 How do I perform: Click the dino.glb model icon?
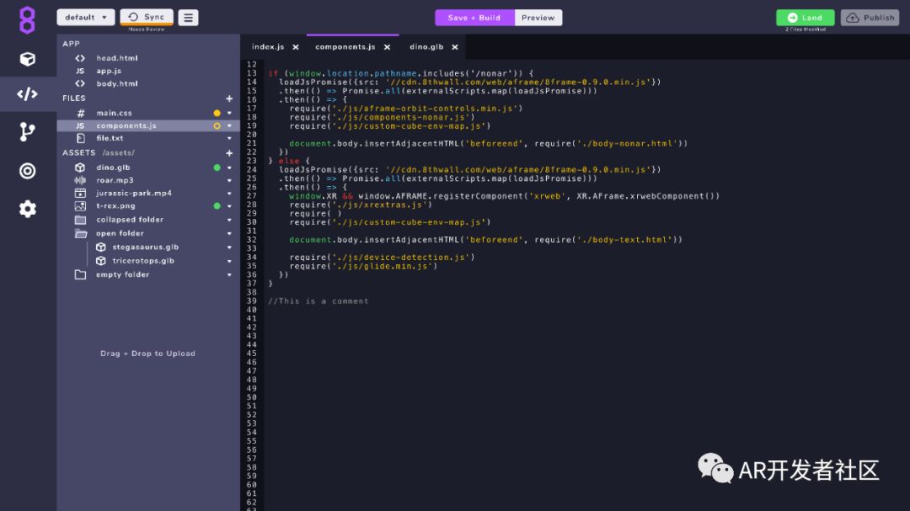click(80, 167)
